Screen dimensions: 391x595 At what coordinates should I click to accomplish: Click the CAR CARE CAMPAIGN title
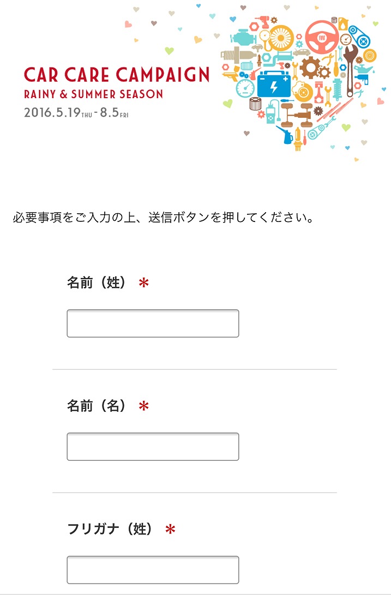(x=117, y=75)
